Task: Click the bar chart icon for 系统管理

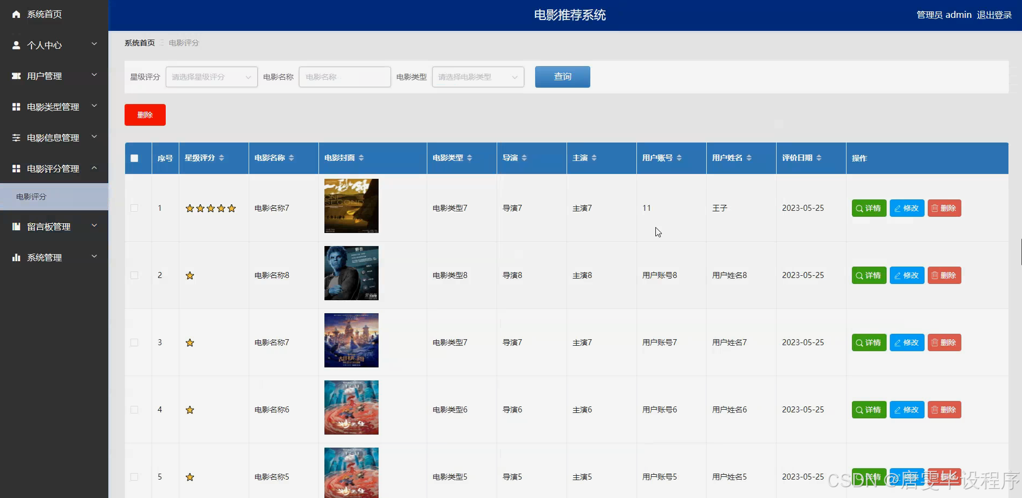Action: 16,257
